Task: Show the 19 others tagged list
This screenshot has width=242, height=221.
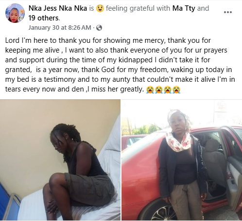Action: (x=44, y=18)
